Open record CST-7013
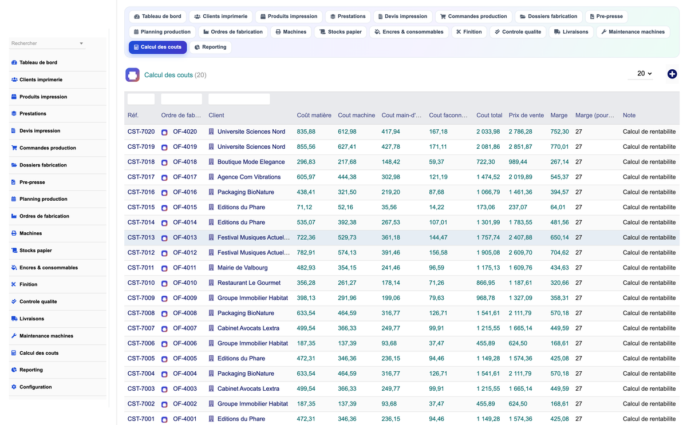 tap(141, 237)
